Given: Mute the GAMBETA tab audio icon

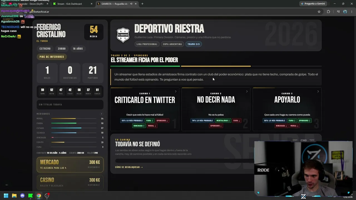Looking at the screenshot, I should click(131, 4).
